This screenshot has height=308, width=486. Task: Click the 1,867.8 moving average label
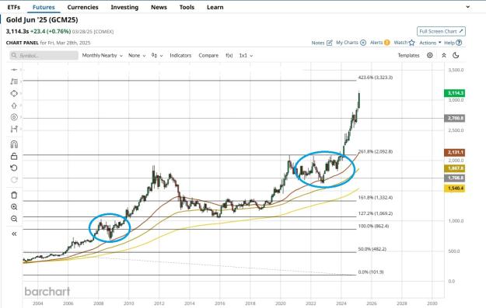(x=454, y=168)
